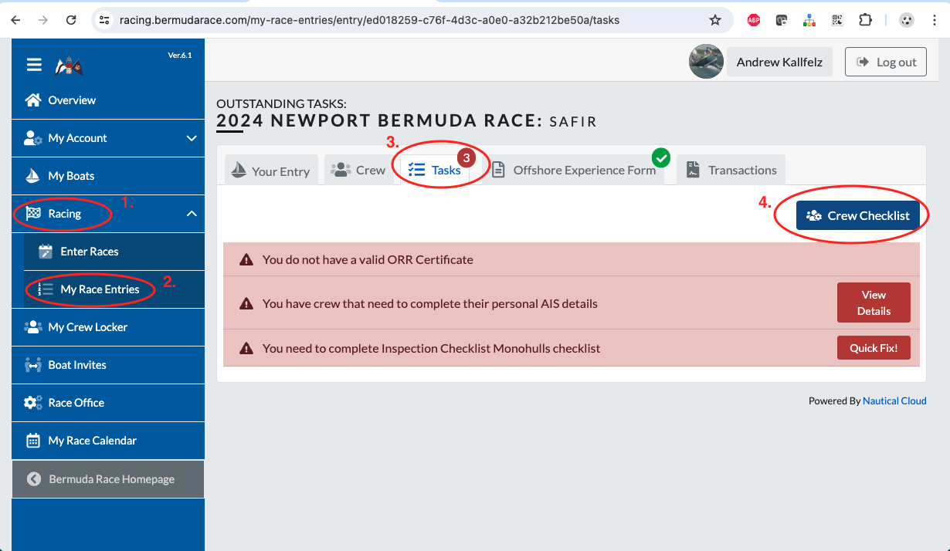Toggle the hamburger sidebar menu
The image size is (950, 551).
pos(34,65)
